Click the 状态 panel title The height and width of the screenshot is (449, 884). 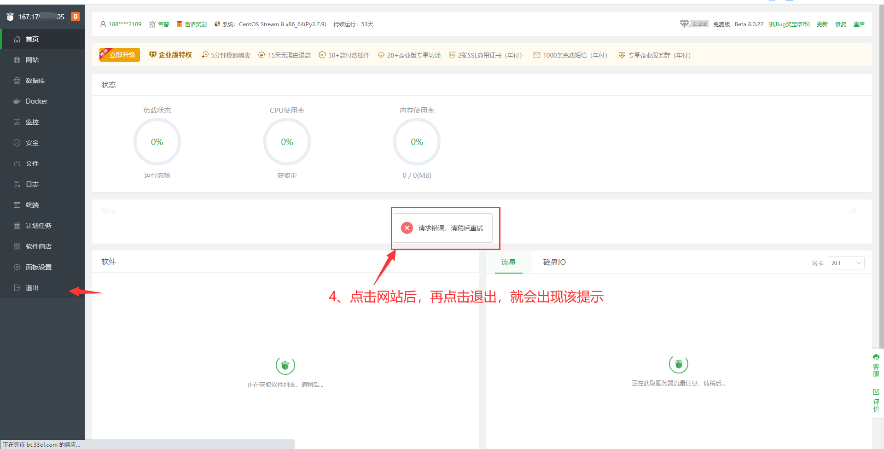[x=109, y=85]
